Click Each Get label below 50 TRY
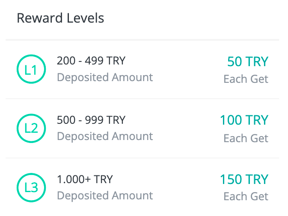Screen dimensions: 288x216 [246, 79]
